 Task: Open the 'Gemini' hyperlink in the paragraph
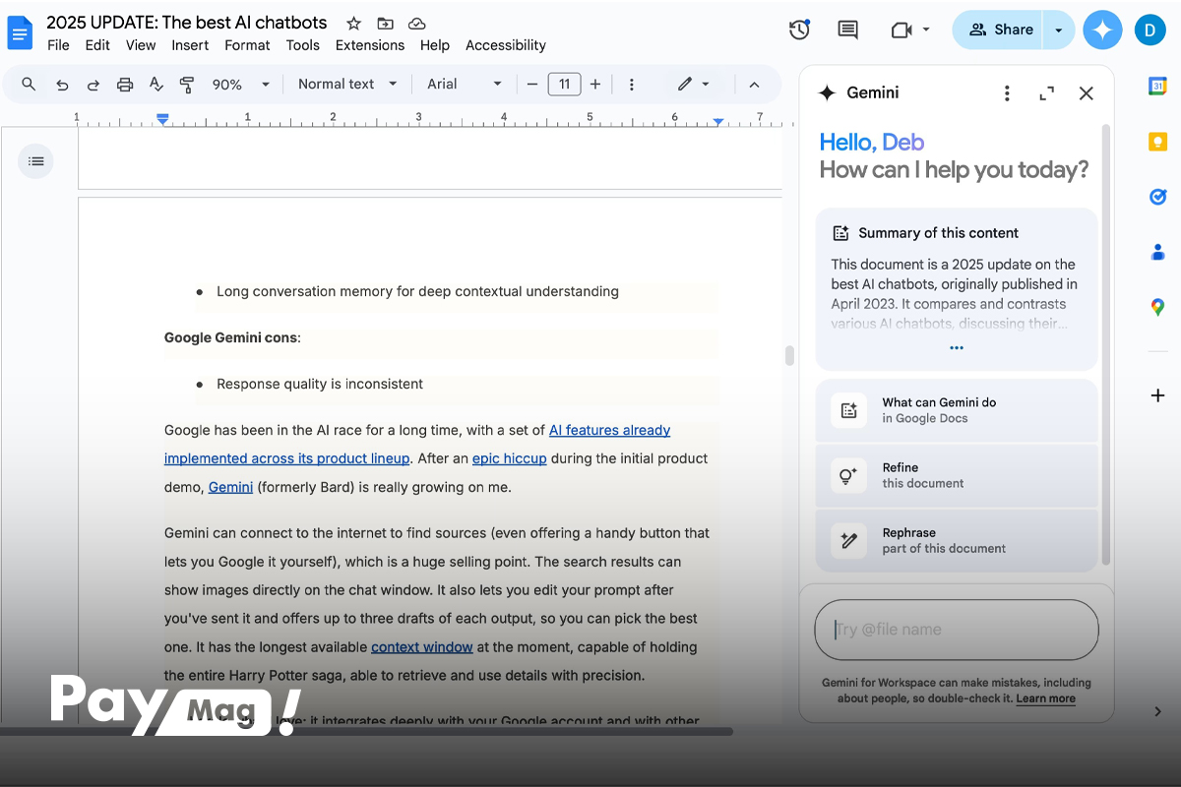click(230, 487)
